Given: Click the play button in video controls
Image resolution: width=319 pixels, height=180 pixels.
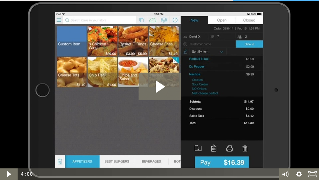Looking at the screenshot, I should click(x=9, y=174).
